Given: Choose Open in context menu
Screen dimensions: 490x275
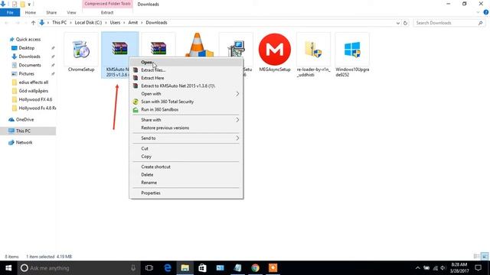Looking at the screenshot, I should click(x=186, y=63).
